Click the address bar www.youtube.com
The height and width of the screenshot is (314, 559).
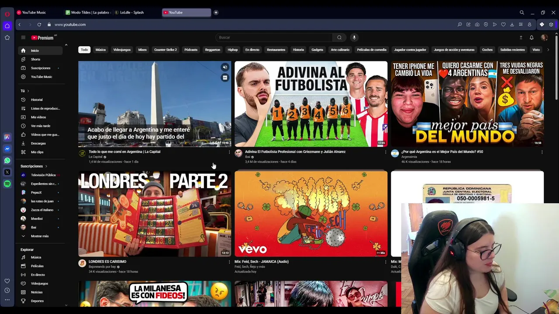click(x=70, y=25)
